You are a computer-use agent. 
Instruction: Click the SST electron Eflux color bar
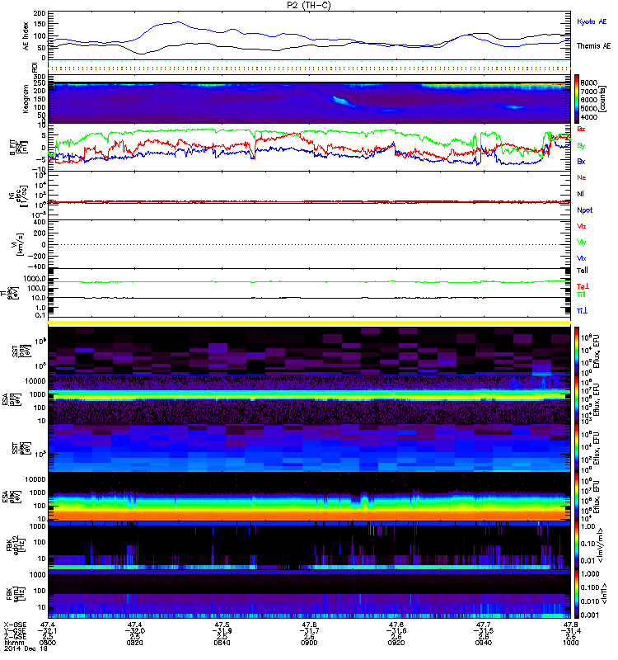click(577, 448)
